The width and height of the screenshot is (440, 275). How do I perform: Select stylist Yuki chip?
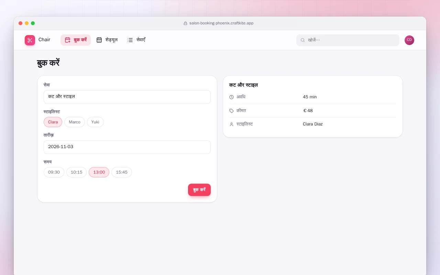pyautogui.click(x=95, y=122)
